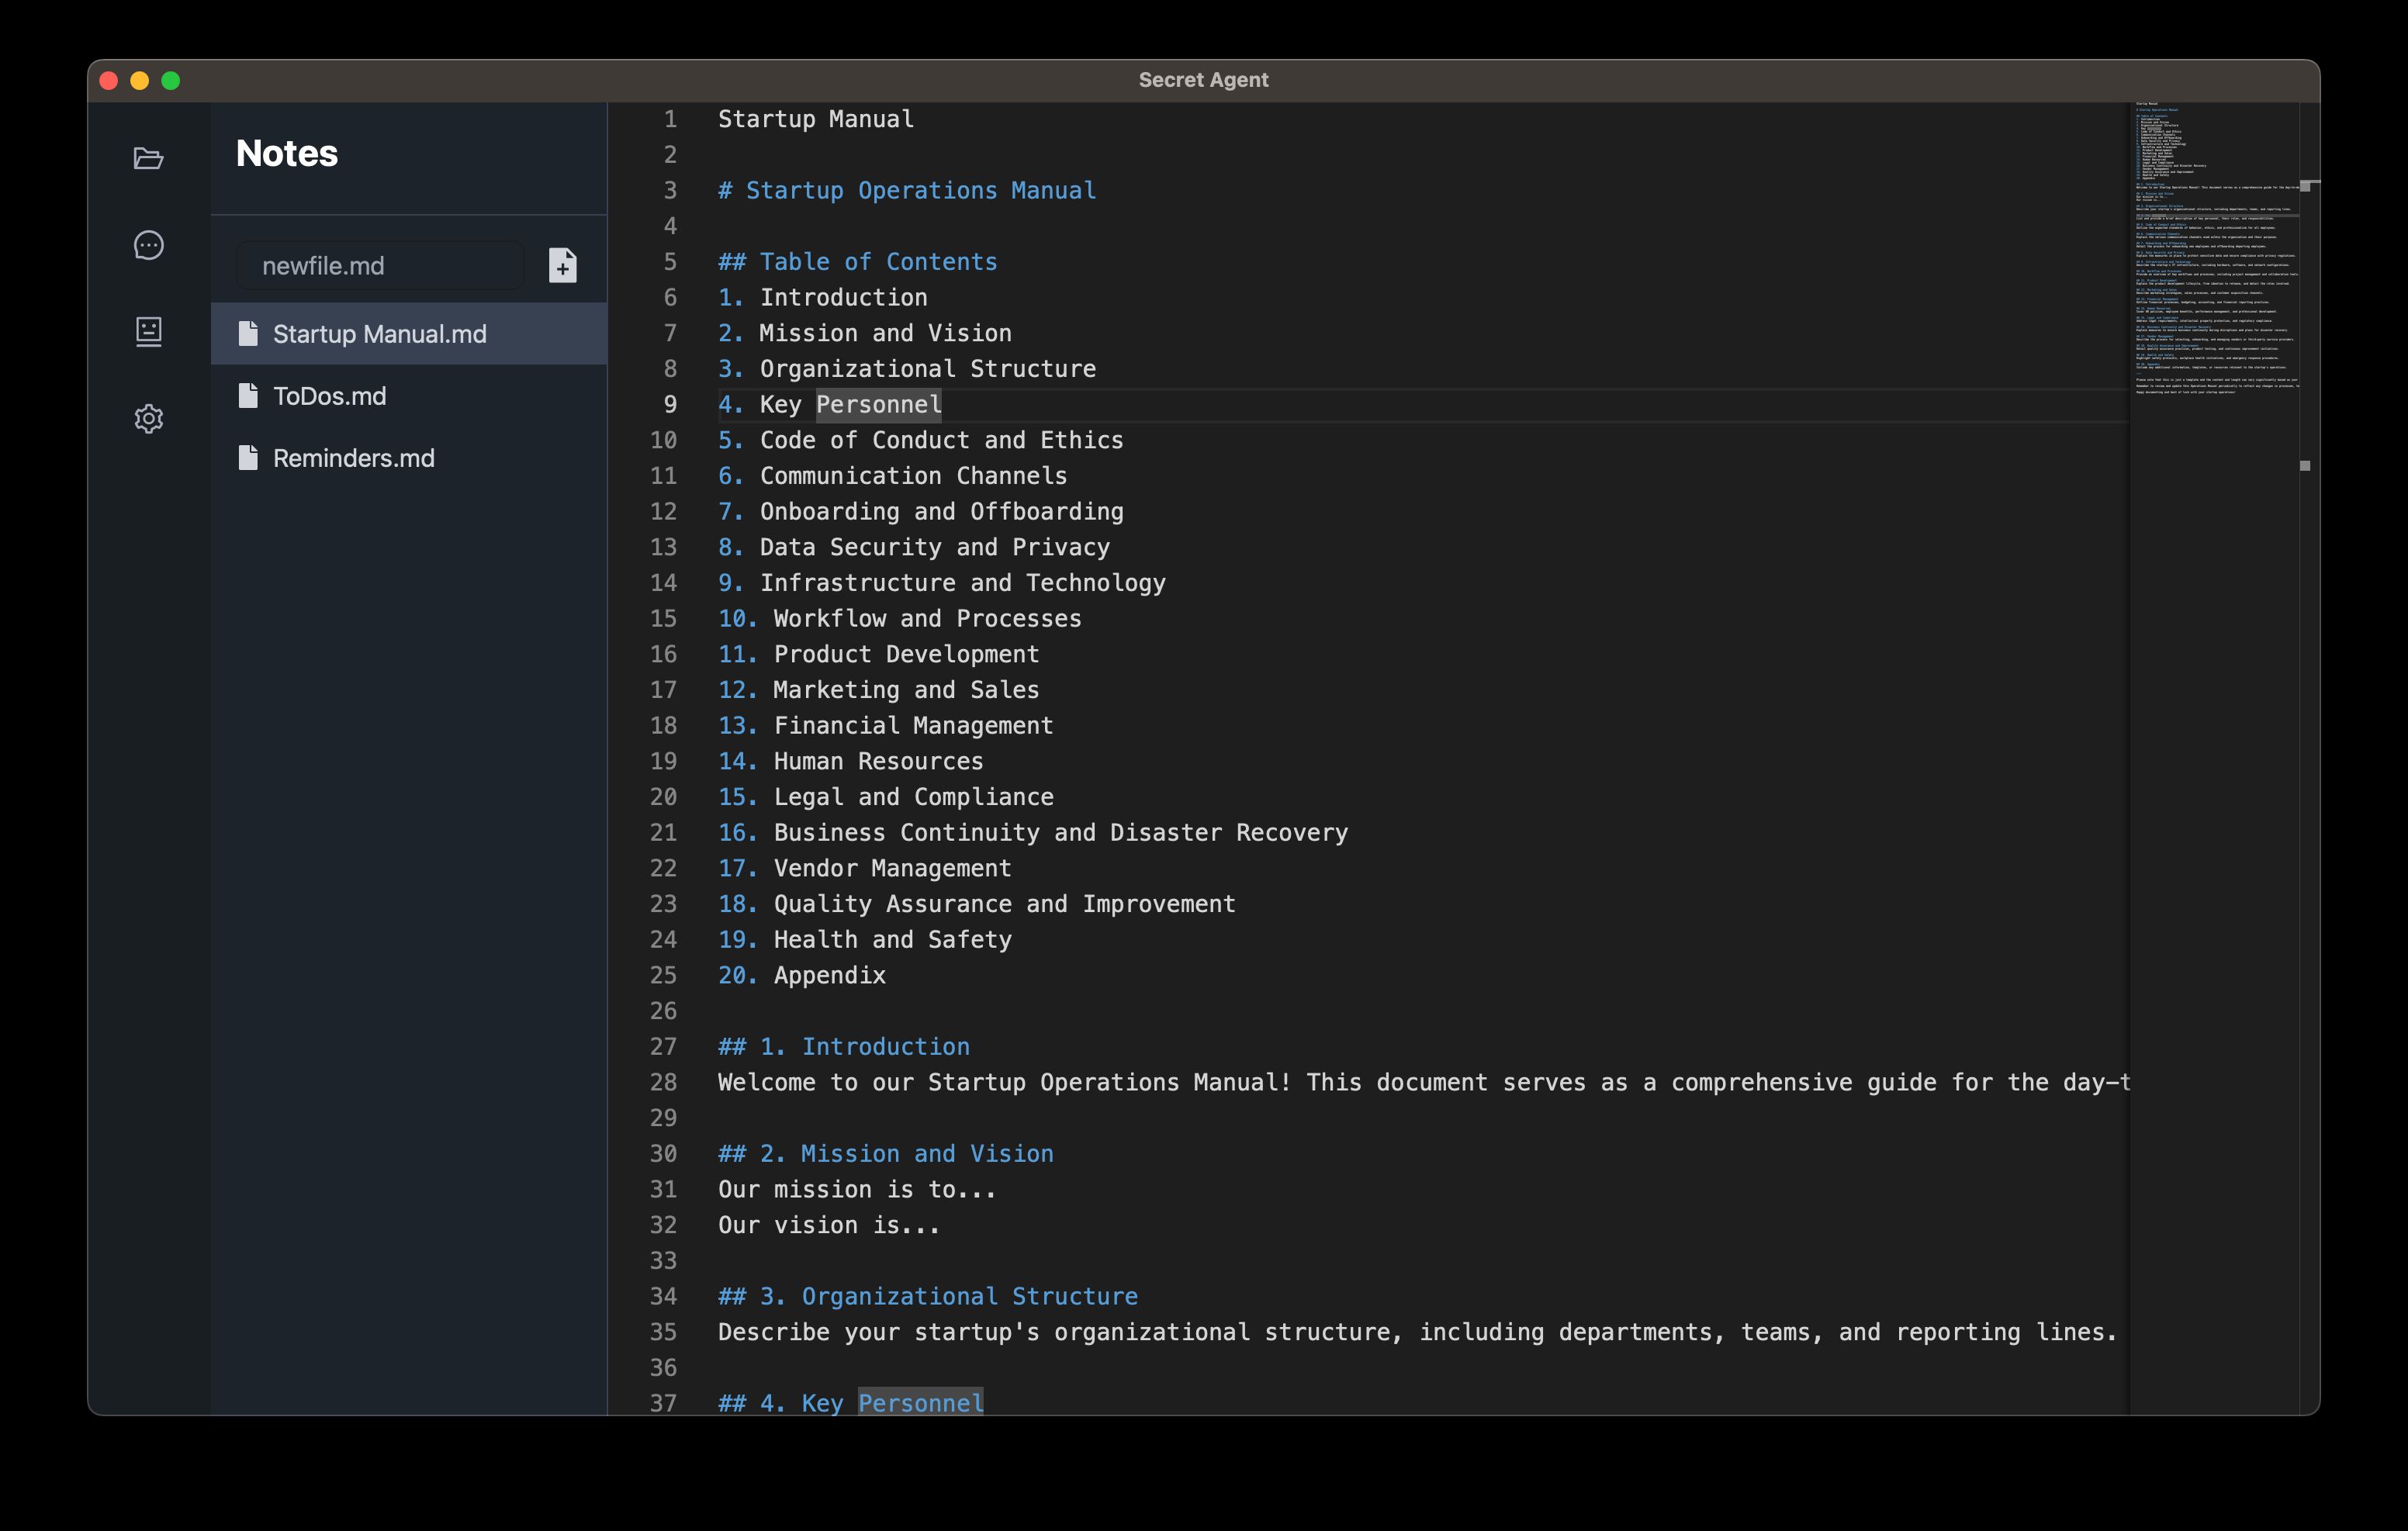Image resolution: width=2408 pixels, height=1531 pixels.
Task: Click '2. Mission and Vision' contents line
Action: 865,333
